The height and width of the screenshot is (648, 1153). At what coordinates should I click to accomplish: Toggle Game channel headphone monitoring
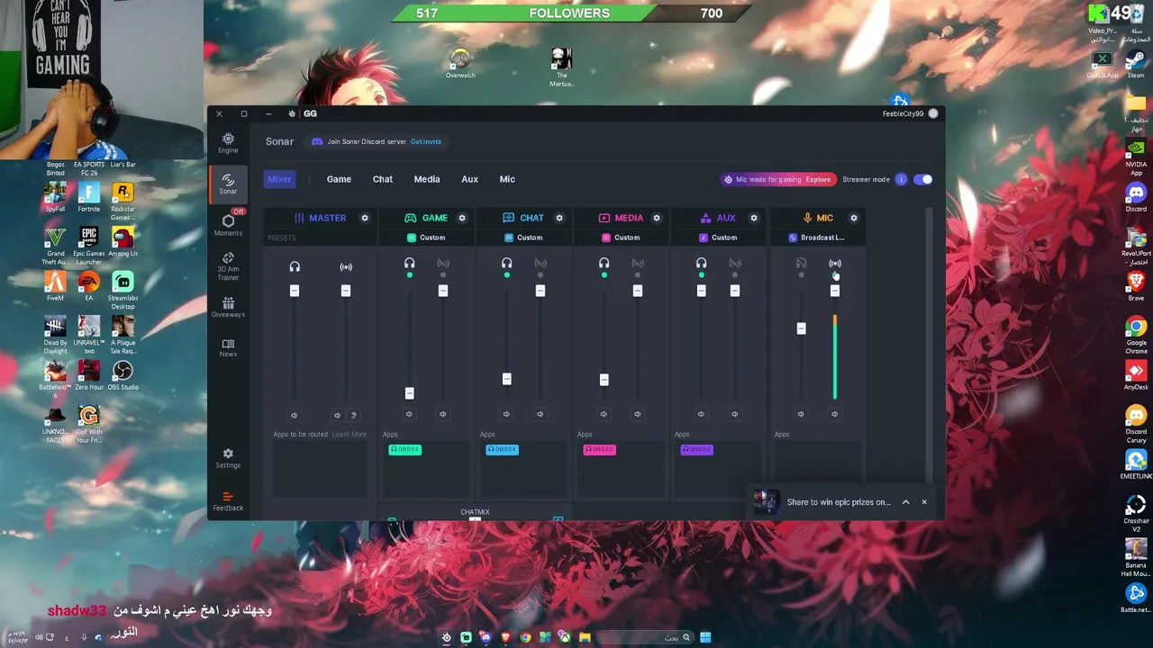click(410, 264)
